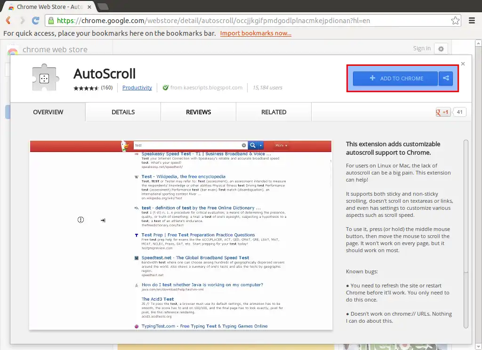The image size is (482, 350).
Task: Click the star rating for AutoScroll
Action: click(x=86, y=88)
